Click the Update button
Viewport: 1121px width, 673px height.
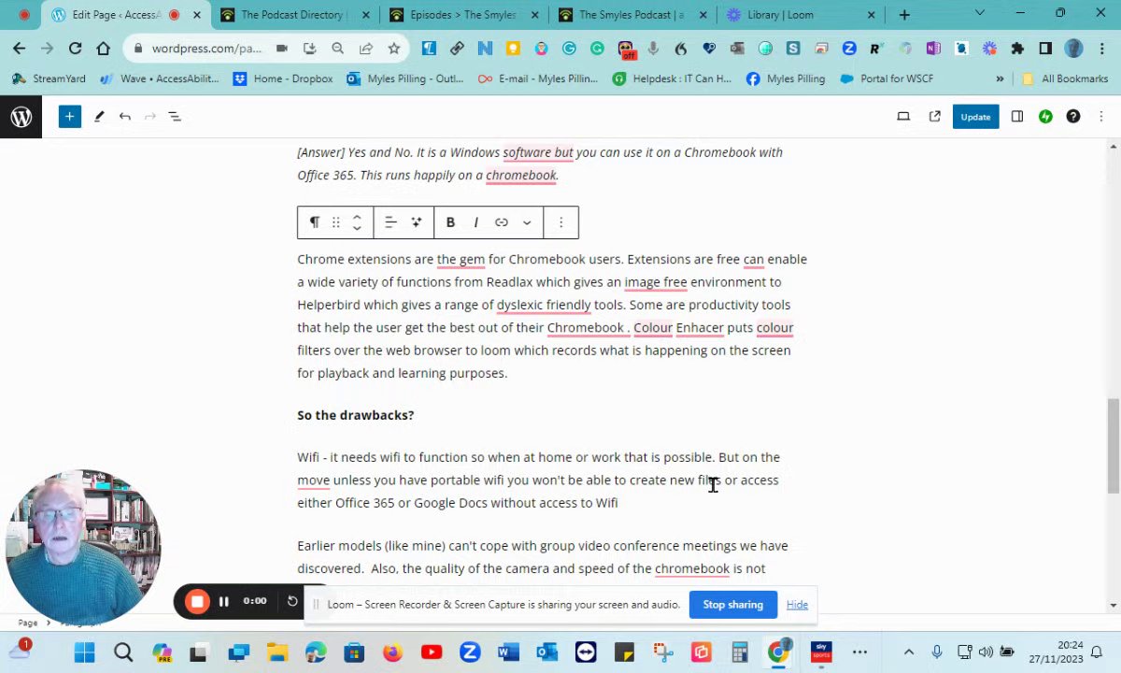coord(975,117)
